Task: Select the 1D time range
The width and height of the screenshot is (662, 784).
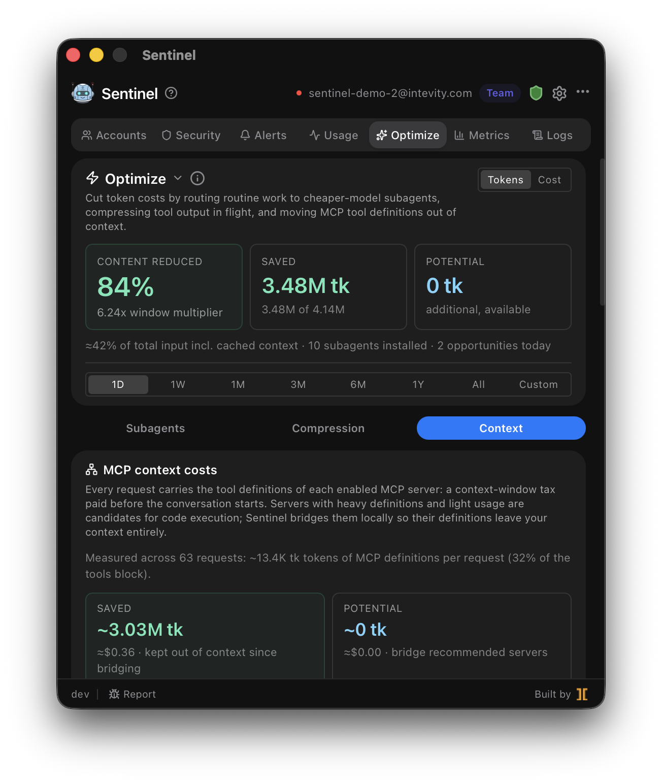Action: point(118,384)
